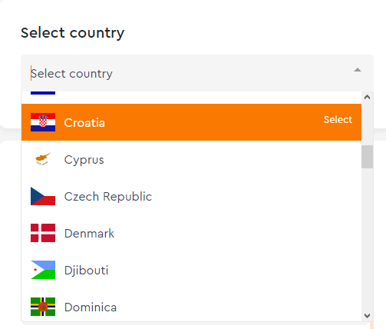Click the Dominica flag icon
The height and width of the screenshot is (329, 386).
pyautogui.click(x=43, y=307)
